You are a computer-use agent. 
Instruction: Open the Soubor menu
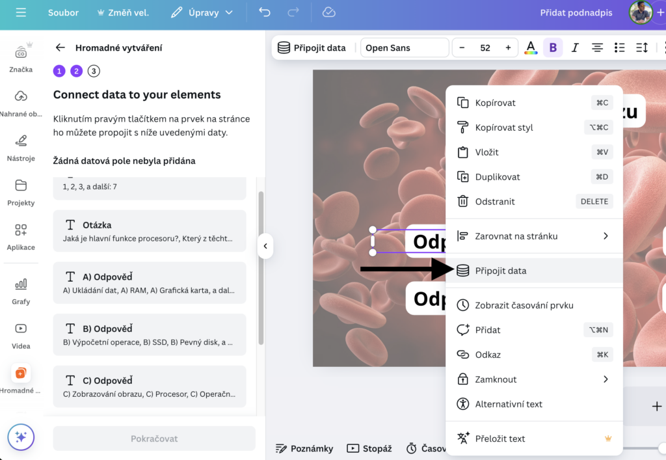[63, 13]
